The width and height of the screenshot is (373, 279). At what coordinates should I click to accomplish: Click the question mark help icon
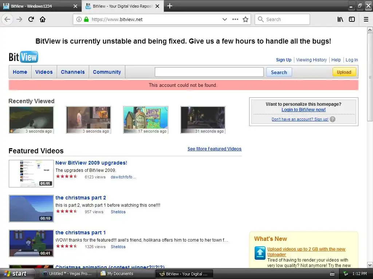point(333,119)
